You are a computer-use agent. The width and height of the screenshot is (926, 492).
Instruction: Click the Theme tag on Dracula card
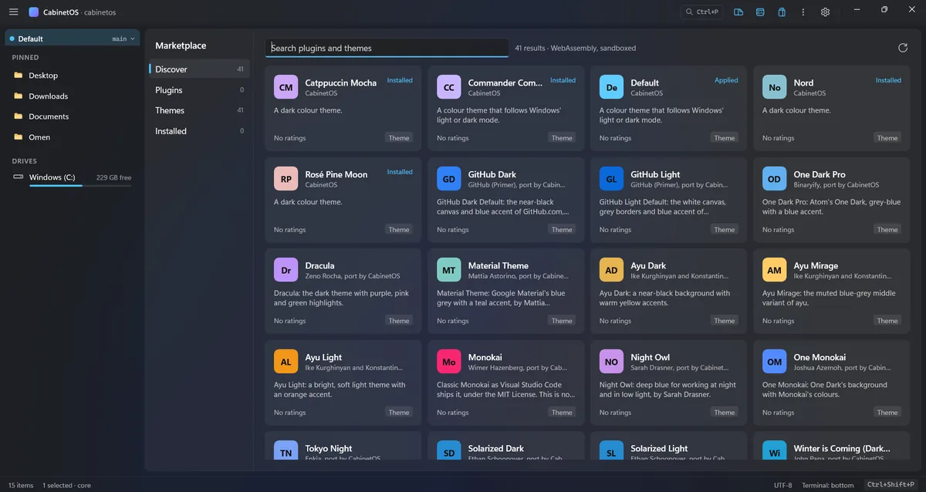point(399,321)
